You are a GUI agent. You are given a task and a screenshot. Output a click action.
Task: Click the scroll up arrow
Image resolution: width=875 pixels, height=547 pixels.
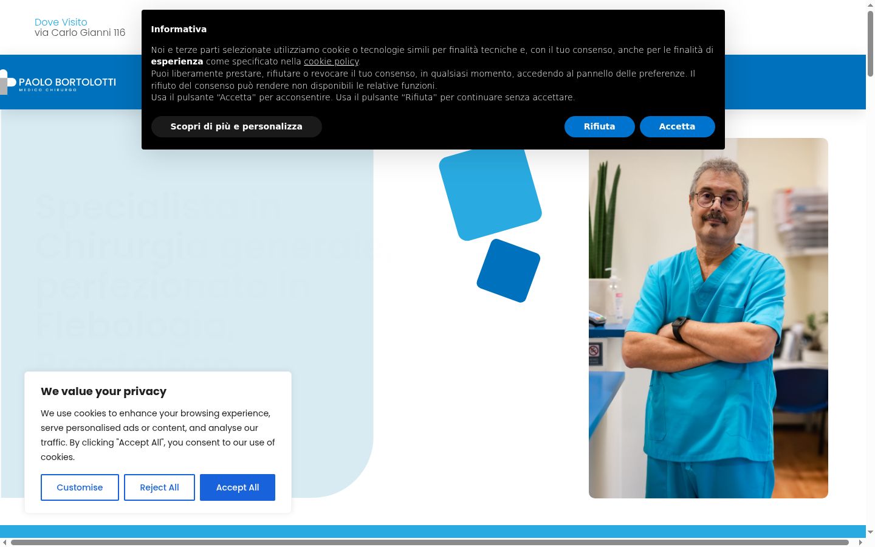click(870, 4)
